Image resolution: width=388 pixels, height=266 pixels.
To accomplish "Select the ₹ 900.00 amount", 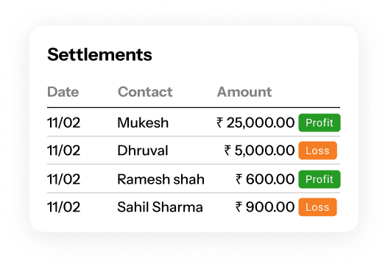I will 265,207.
